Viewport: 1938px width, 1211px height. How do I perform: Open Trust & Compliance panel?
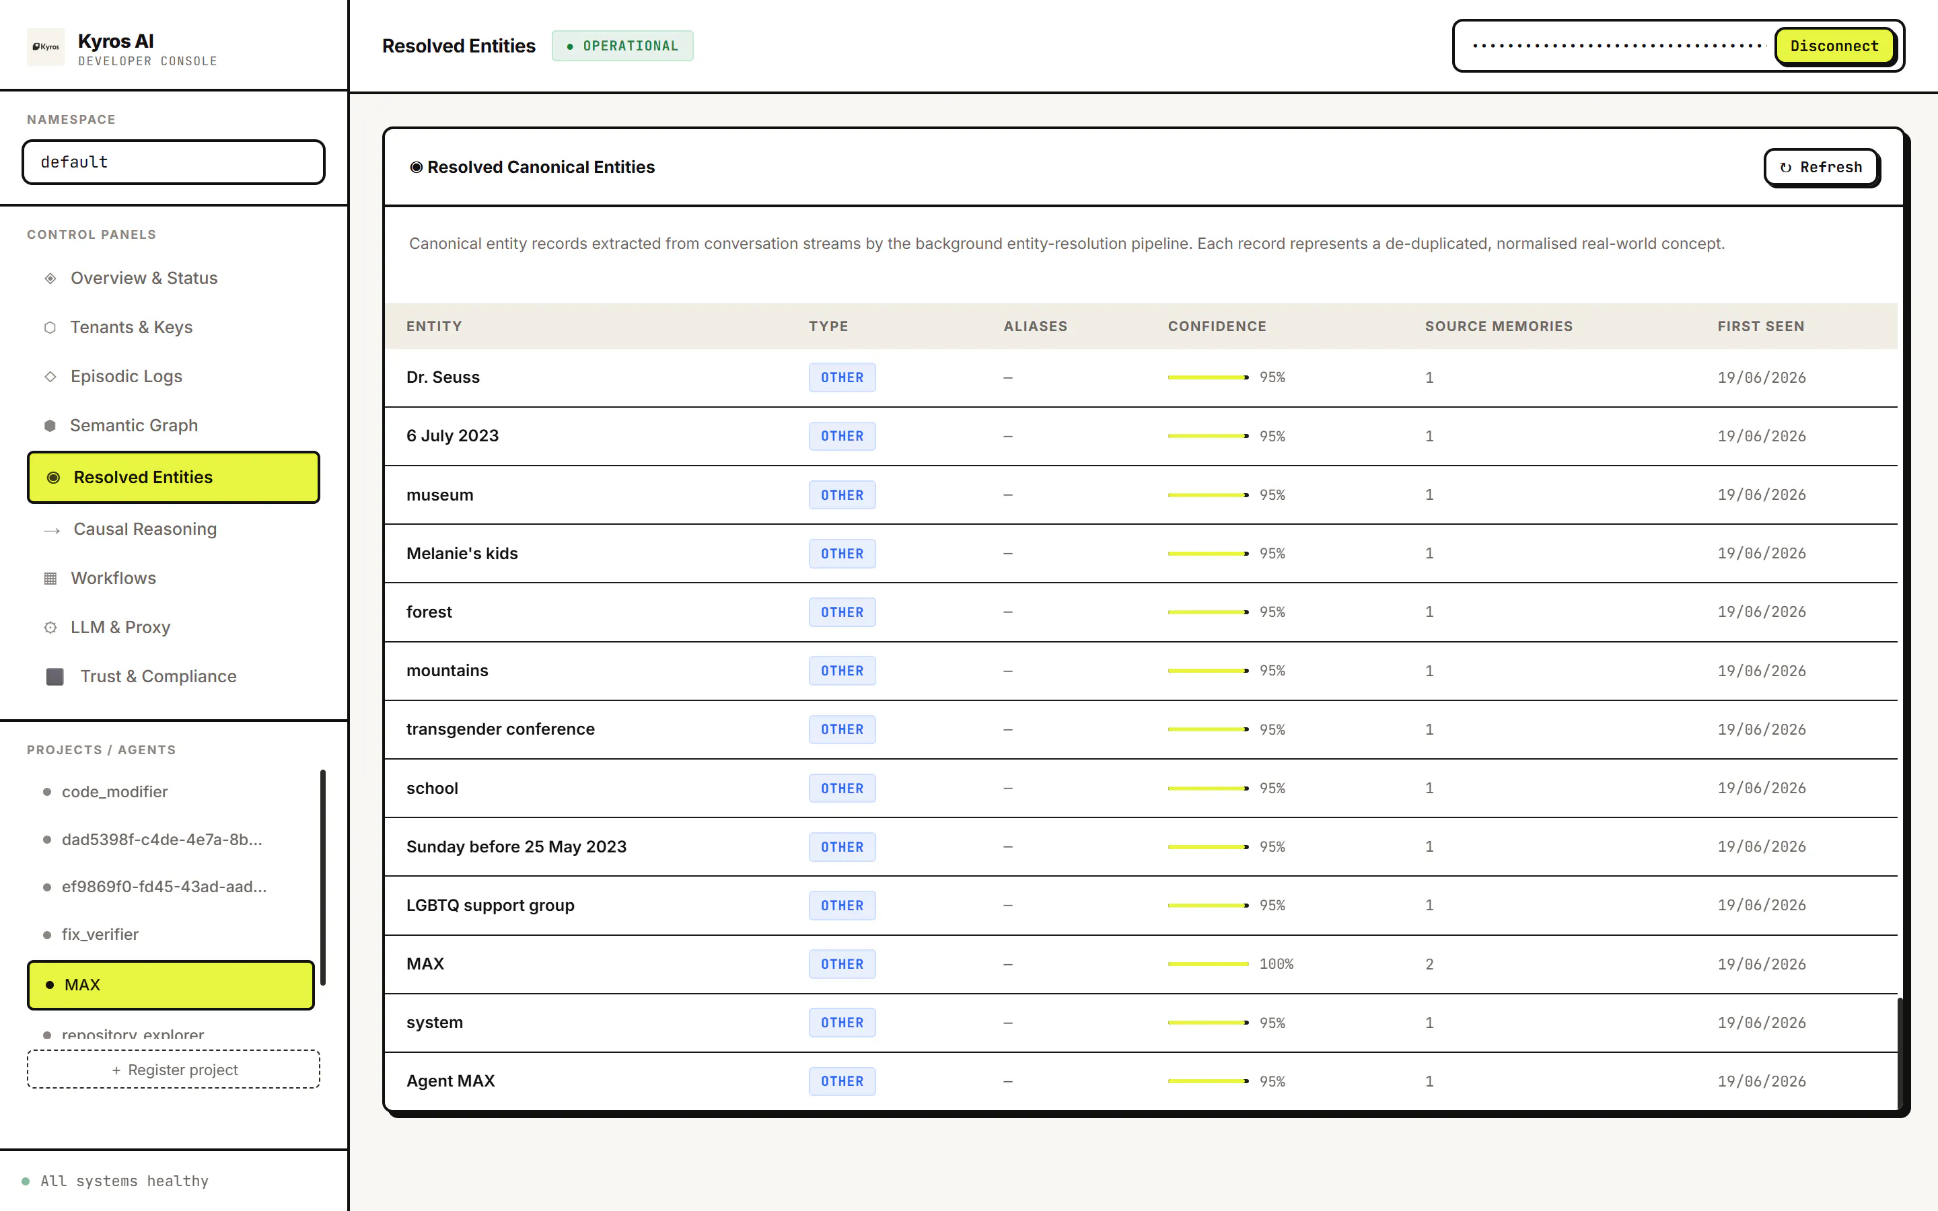[x=173, y=677]
